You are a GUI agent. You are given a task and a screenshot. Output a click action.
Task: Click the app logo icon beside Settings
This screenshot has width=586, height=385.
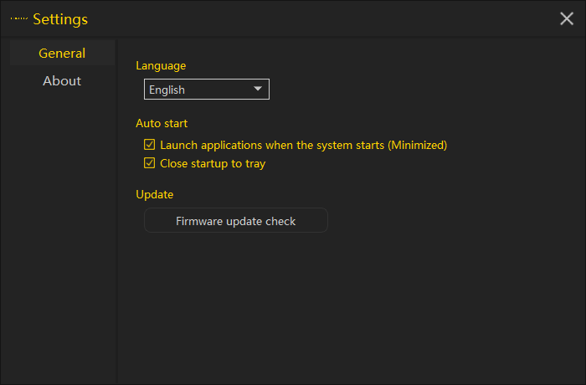[19, 19]
